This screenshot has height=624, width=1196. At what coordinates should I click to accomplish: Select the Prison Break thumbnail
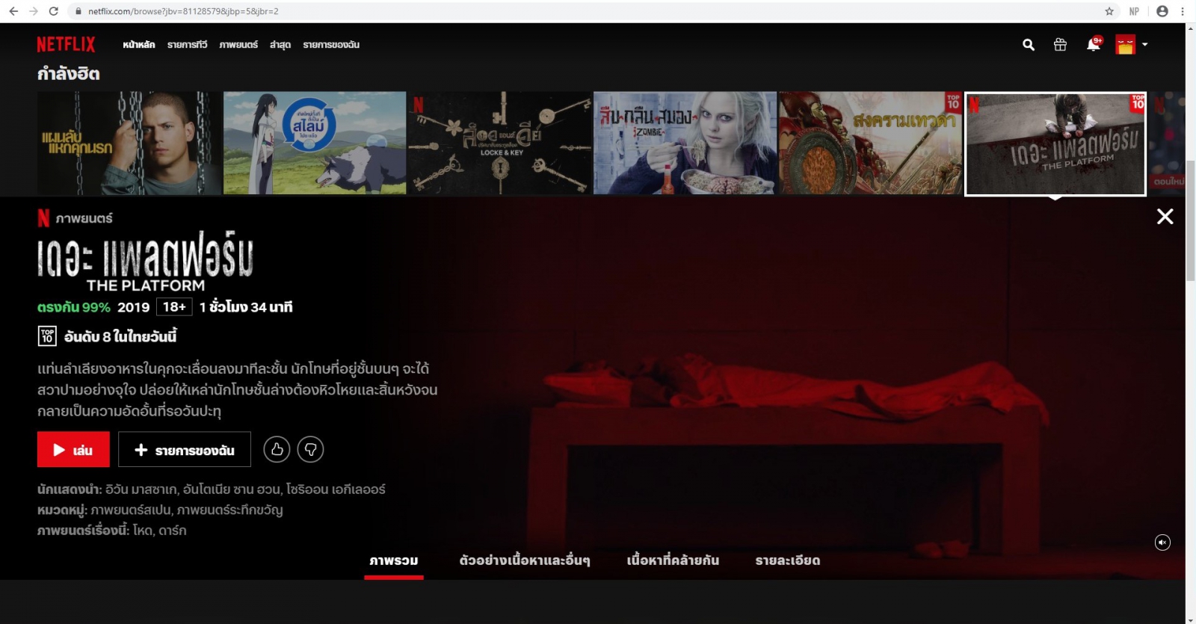click(129, 143)
